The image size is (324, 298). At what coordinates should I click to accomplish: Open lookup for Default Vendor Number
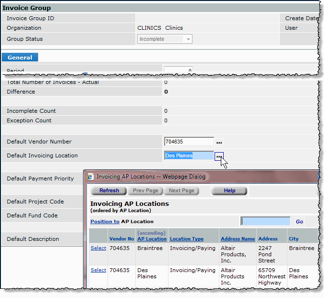point(219,142)
